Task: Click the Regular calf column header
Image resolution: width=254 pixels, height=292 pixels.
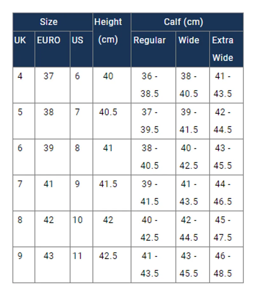Action: point(153,49)
